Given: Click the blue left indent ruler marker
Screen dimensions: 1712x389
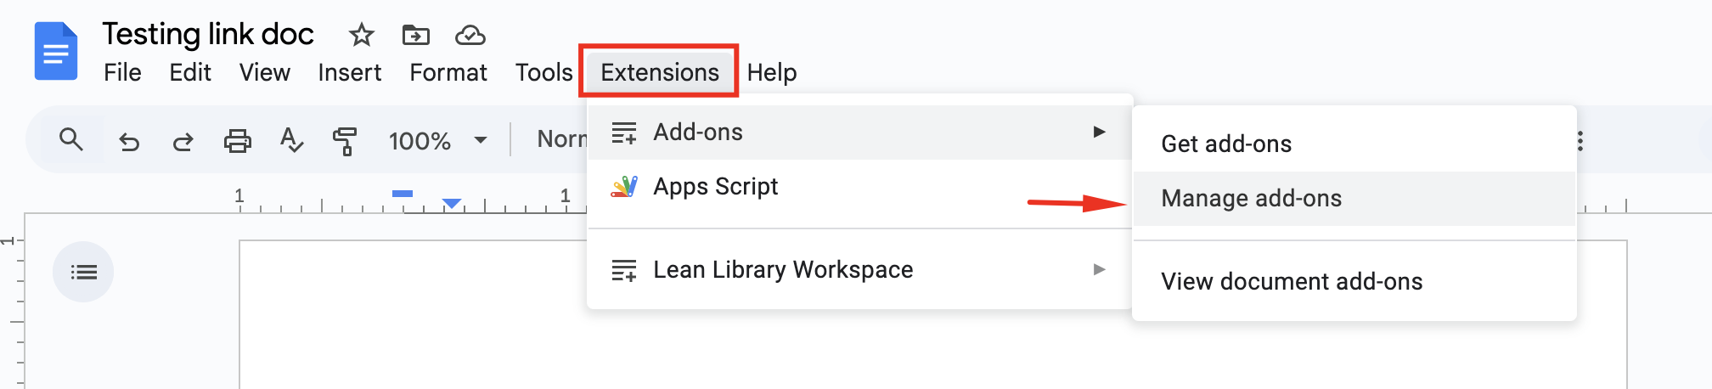Looking at the screenshot, I should (x=452, y=203).
